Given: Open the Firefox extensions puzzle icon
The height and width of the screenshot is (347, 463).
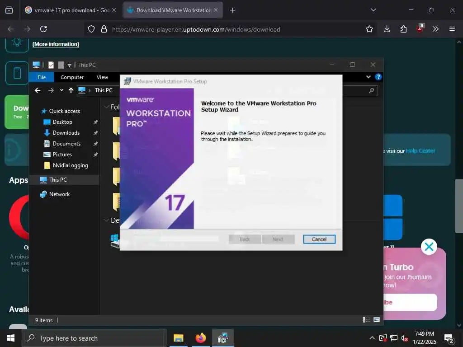Looking at the screenshot, I should [x=403, y=29].
